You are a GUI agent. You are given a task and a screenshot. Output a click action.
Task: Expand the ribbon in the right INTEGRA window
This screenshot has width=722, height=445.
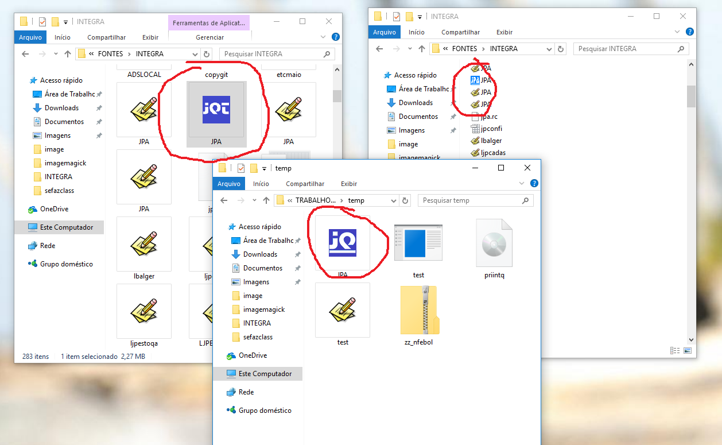click(677, 32)
